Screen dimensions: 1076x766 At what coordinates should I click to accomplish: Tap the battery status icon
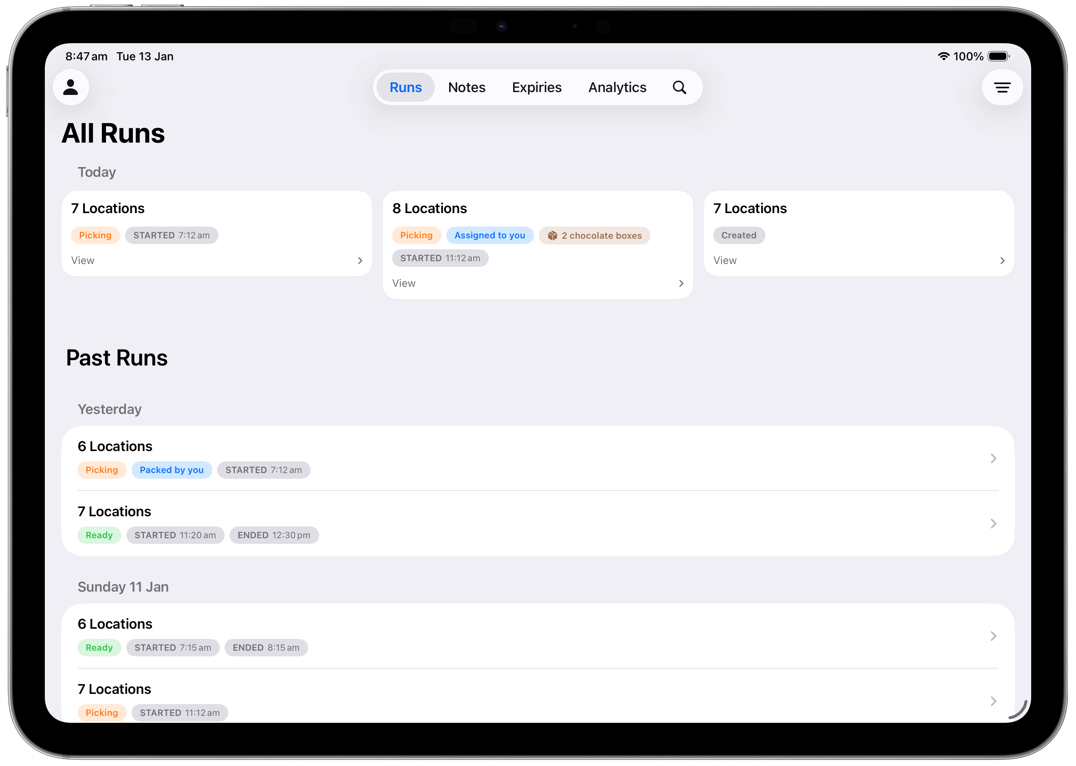[998, 57]
